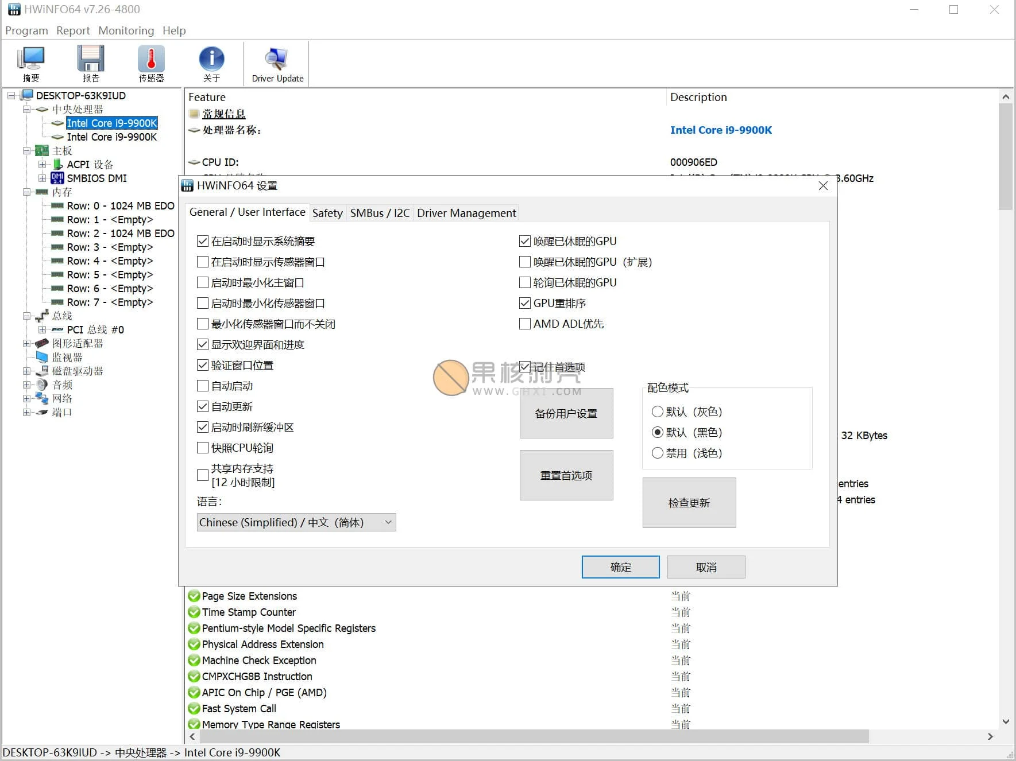Open the Report menu
1016x761 pixels.
73,30
